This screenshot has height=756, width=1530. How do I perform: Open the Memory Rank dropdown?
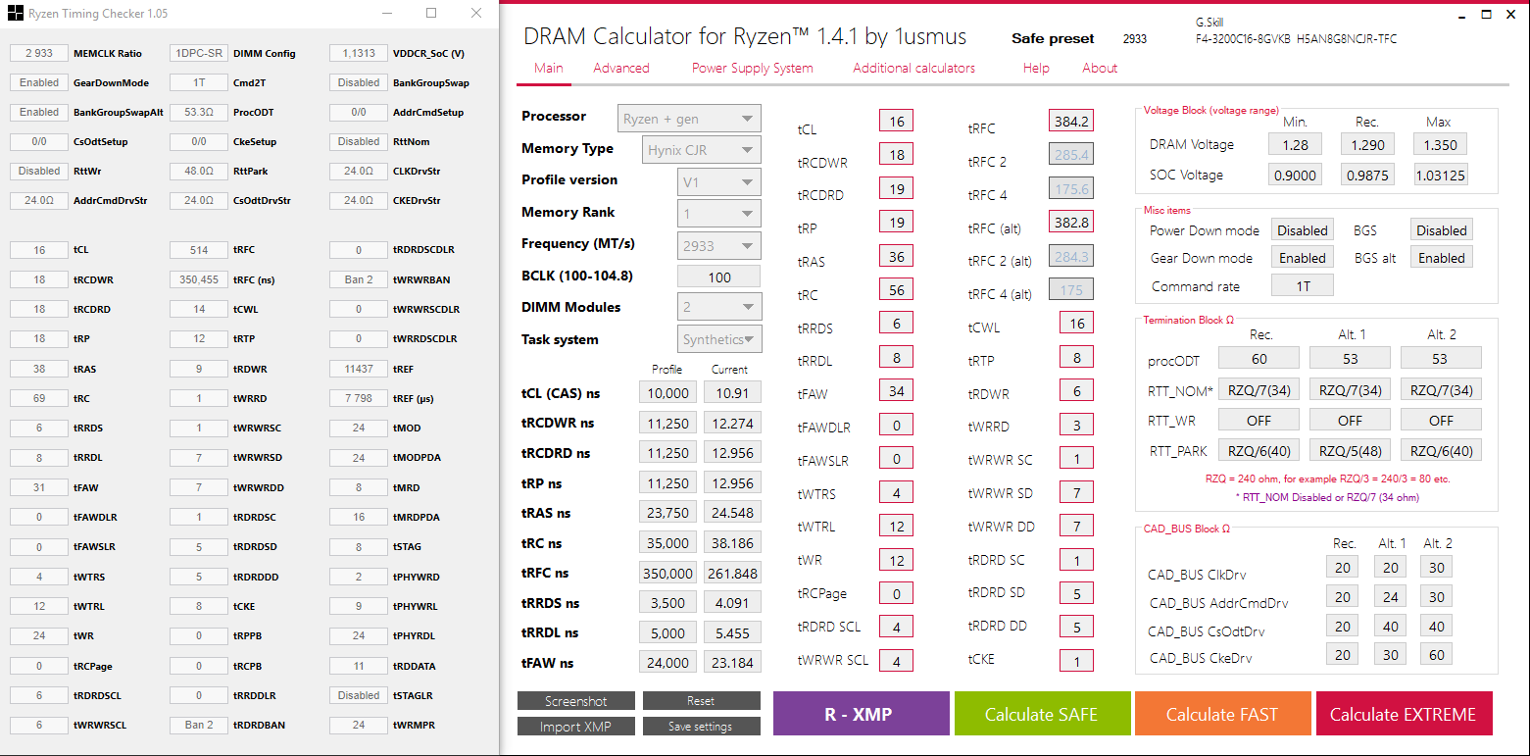pyautogui.click(x=718, y=214)
